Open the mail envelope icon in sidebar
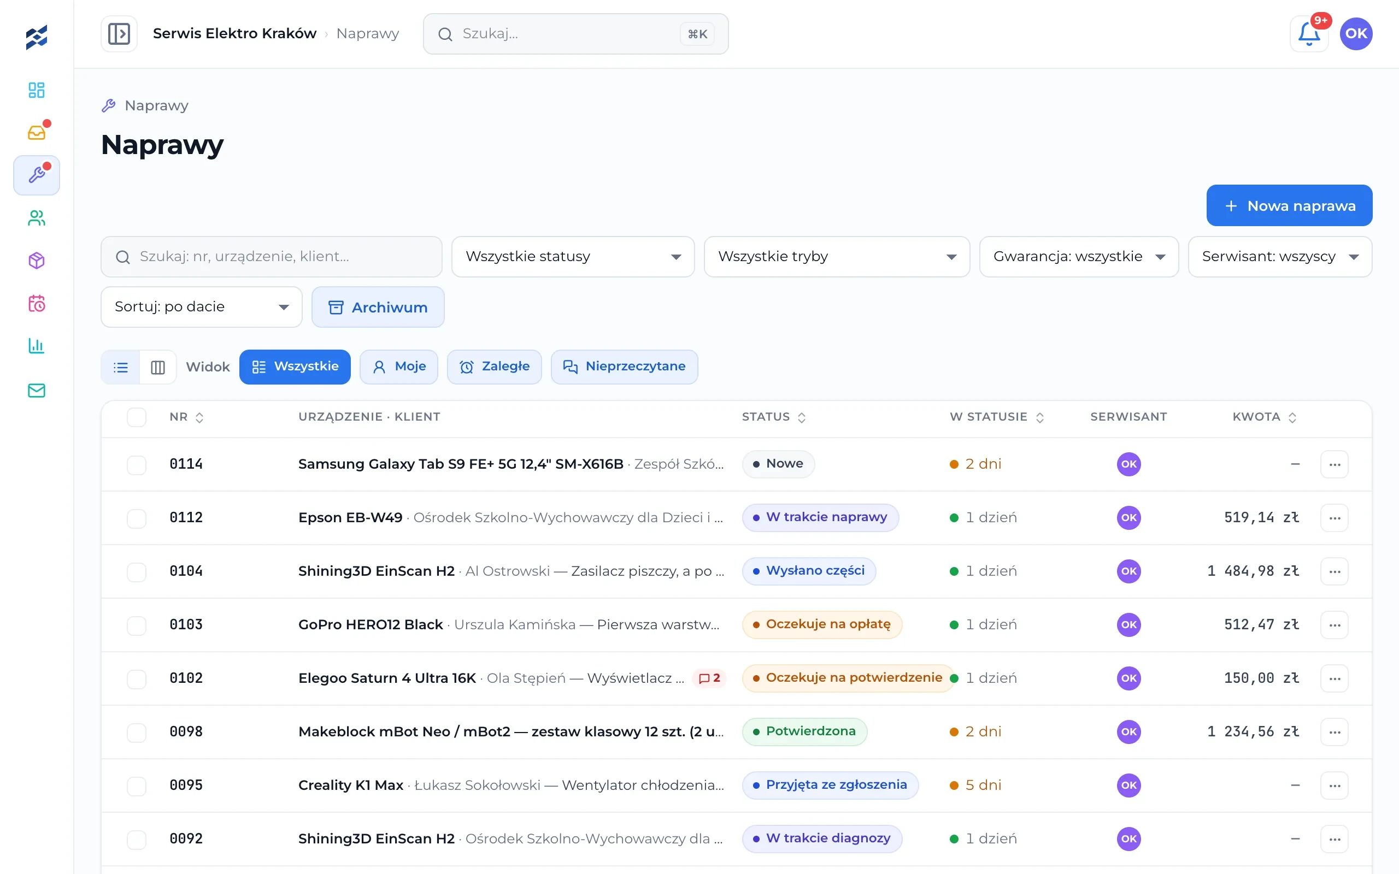The width and height of the screenshot is (1399, 874). pos(37,391)
